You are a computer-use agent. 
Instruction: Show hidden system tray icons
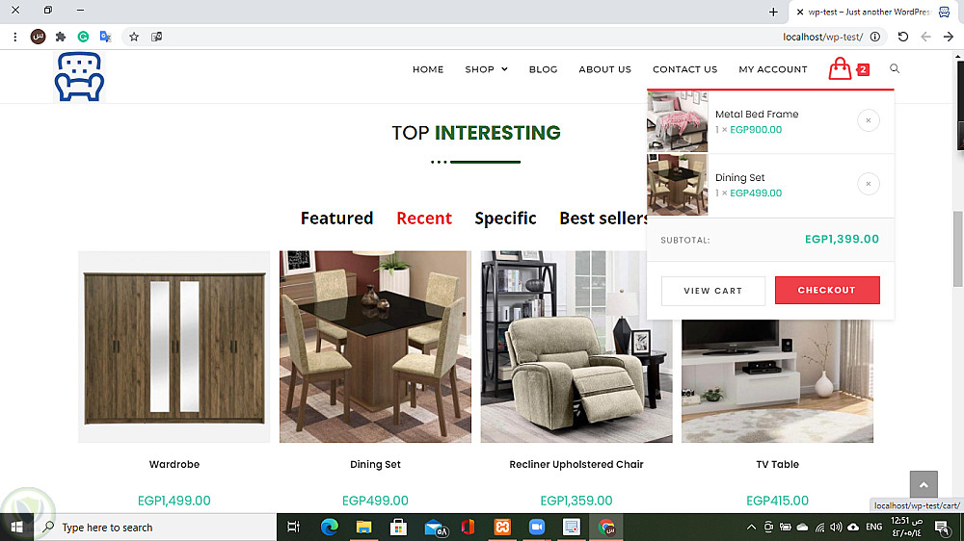pyautogui.click(x=751, y=527)
